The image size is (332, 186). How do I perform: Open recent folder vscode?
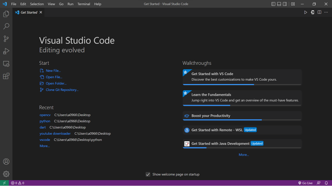click(x=45, y=140)
